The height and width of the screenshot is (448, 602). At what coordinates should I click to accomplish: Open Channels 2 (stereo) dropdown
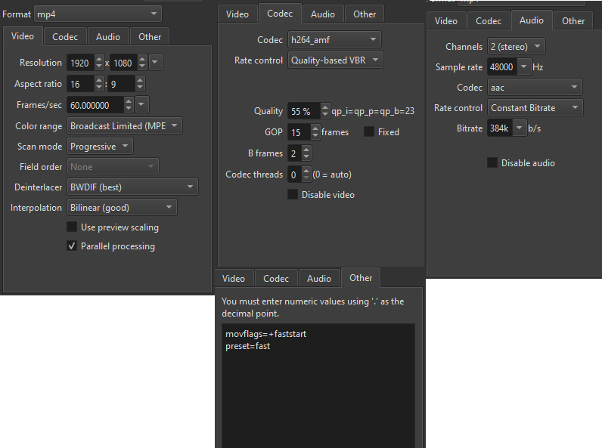pos(516,46)
